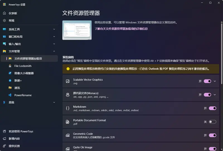This screenshot has width=223, height=151.
Task: Click the Quite Ok Image row icon
Action: tap(68, 149)
